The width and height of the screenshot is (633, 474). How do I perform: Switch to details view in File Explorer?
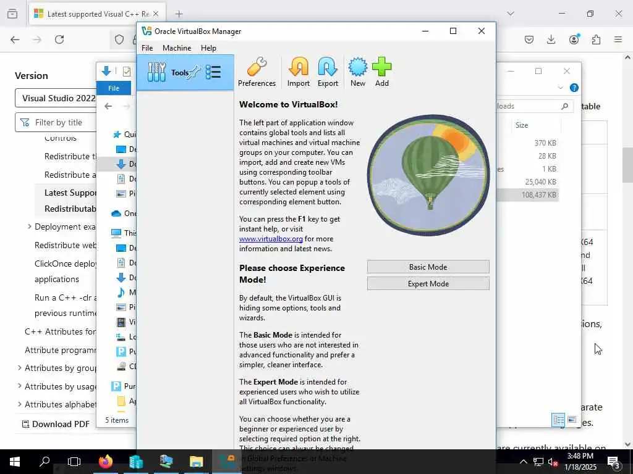[x=558, y=420]
